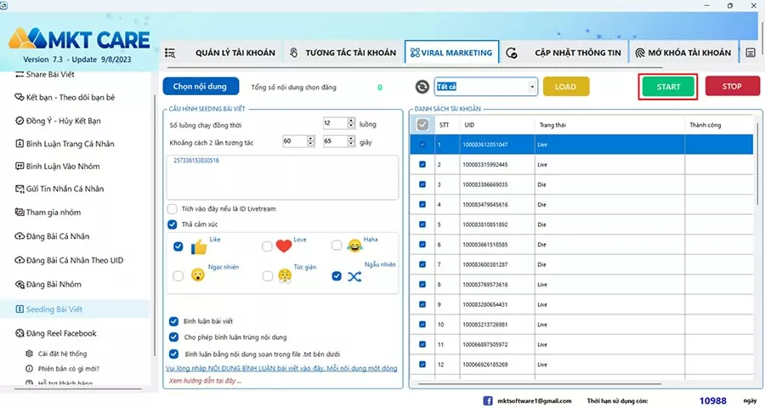
Task: Uncheck account row with UID 100083315992445
Action: click(x=422, y=164)
